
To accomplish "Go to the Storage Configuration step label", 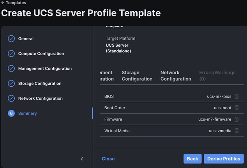I will point(40,83).
